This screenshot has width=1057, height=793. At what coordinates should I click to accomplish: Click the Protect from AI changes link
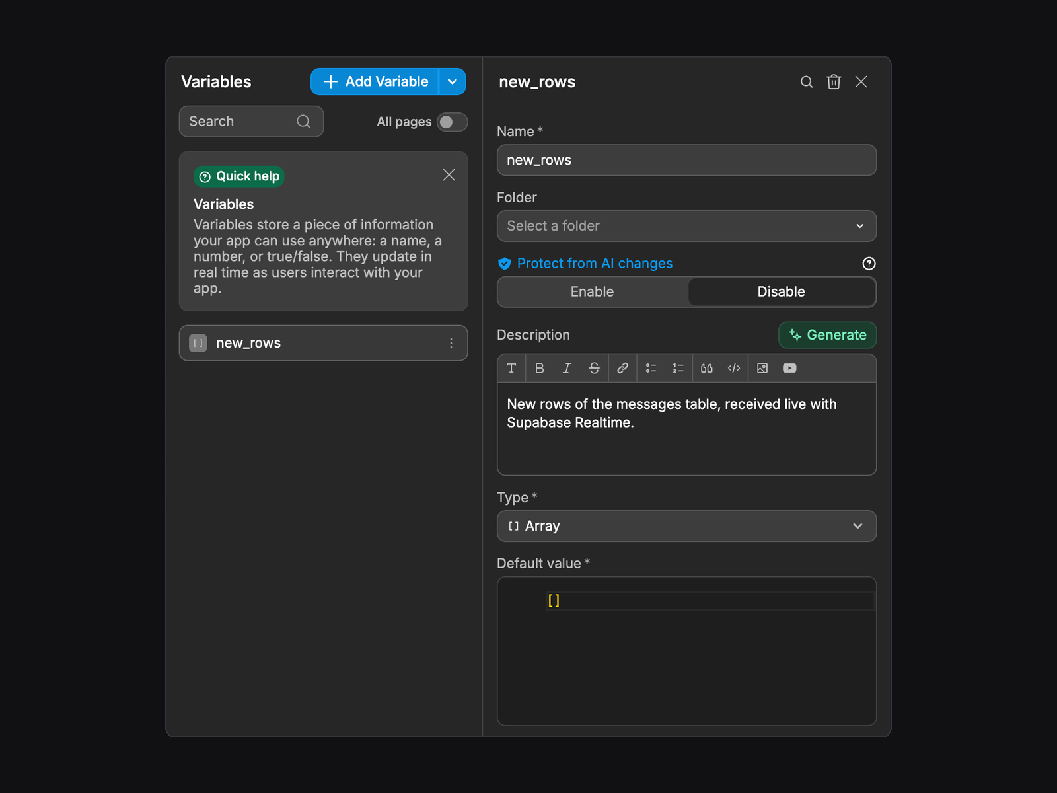[x=595, y=264]
